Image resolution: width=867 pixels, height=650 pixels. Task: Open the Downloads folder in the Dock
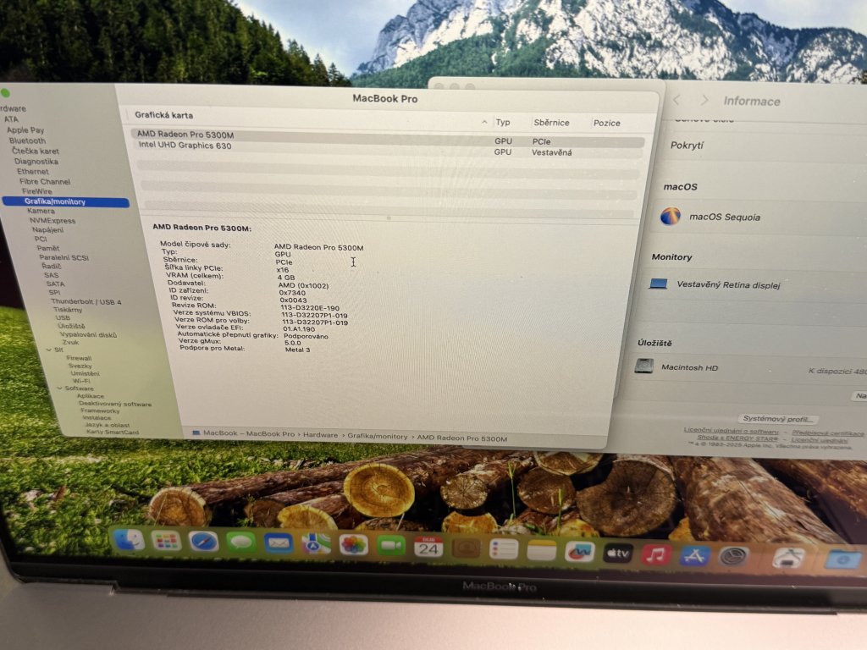(x=842, y=559)
